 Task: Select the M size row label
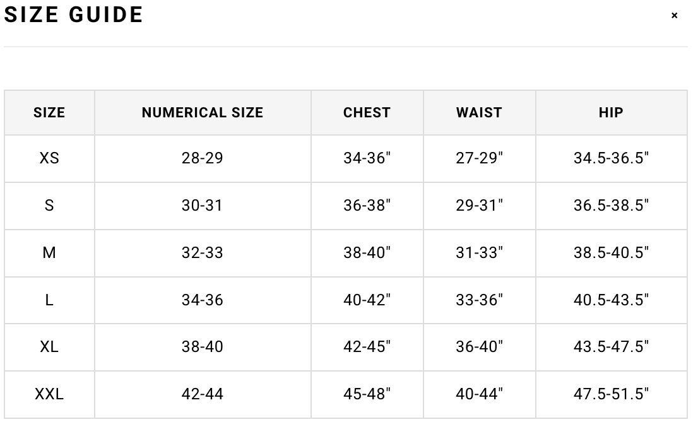tap(49, 253)
